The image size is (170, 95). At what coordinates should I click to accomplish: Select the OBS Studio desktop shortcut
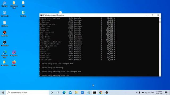(5, 43)
